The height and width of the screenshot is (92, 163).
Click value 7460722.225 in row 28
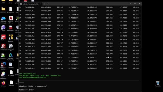30,57
